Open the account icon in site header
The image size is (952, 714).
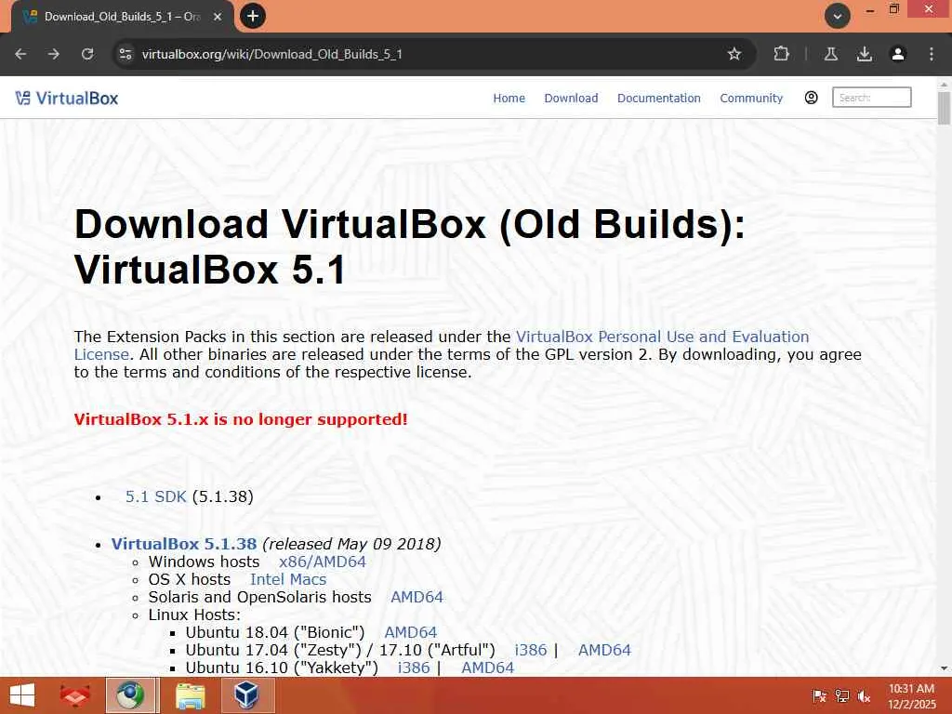(x=811, y=98)
